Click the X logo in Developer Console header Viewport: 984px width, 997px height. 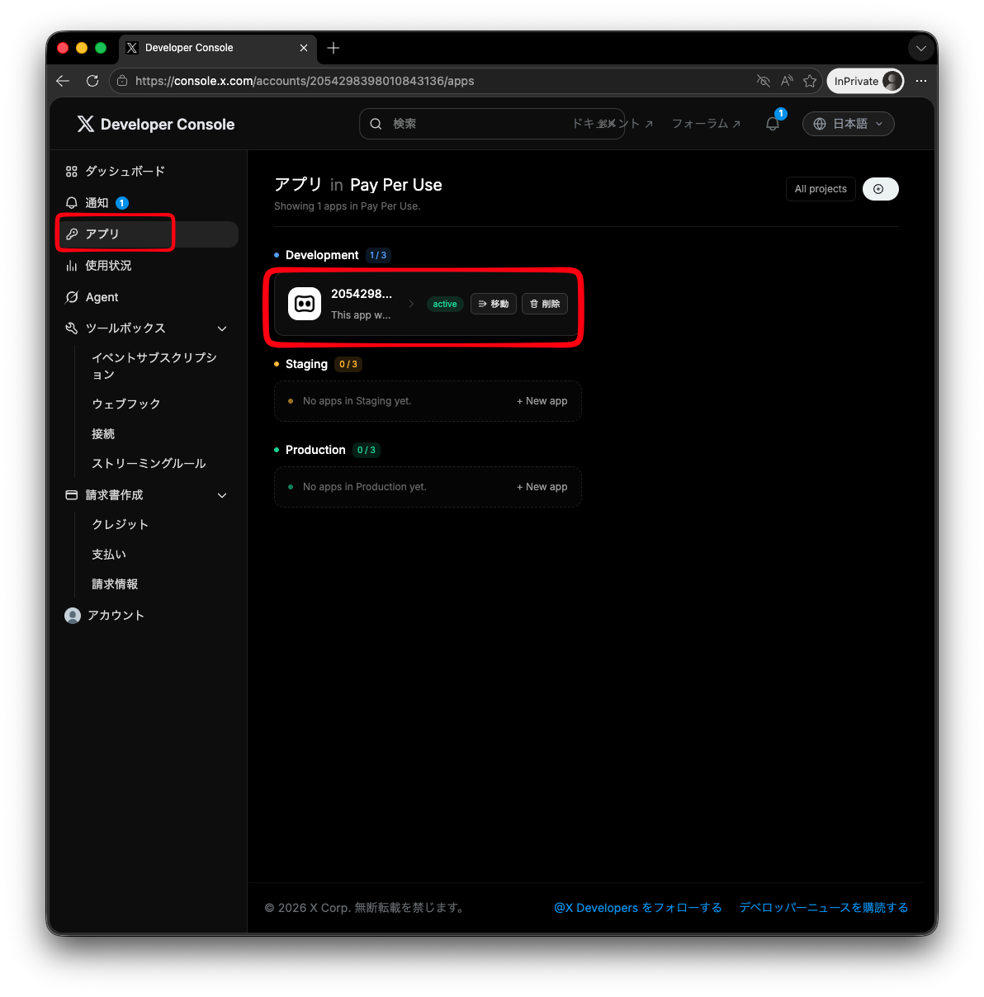[86, 124]
